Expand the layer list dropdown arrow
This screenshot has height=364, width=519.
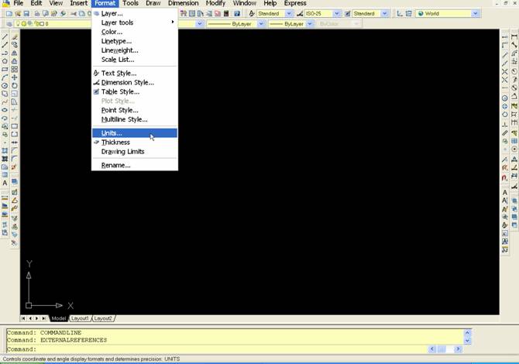[x=200, y=24]
